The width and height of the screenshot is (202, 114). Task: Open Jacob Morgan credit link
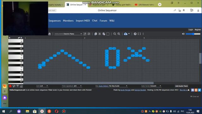(x=126, y=90)
